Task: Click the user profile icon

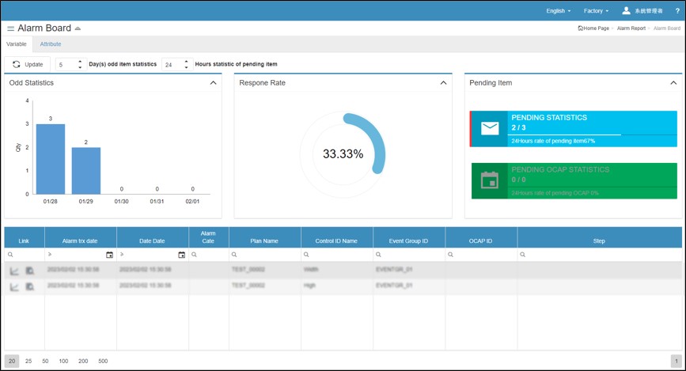Action: coord(626,11)
